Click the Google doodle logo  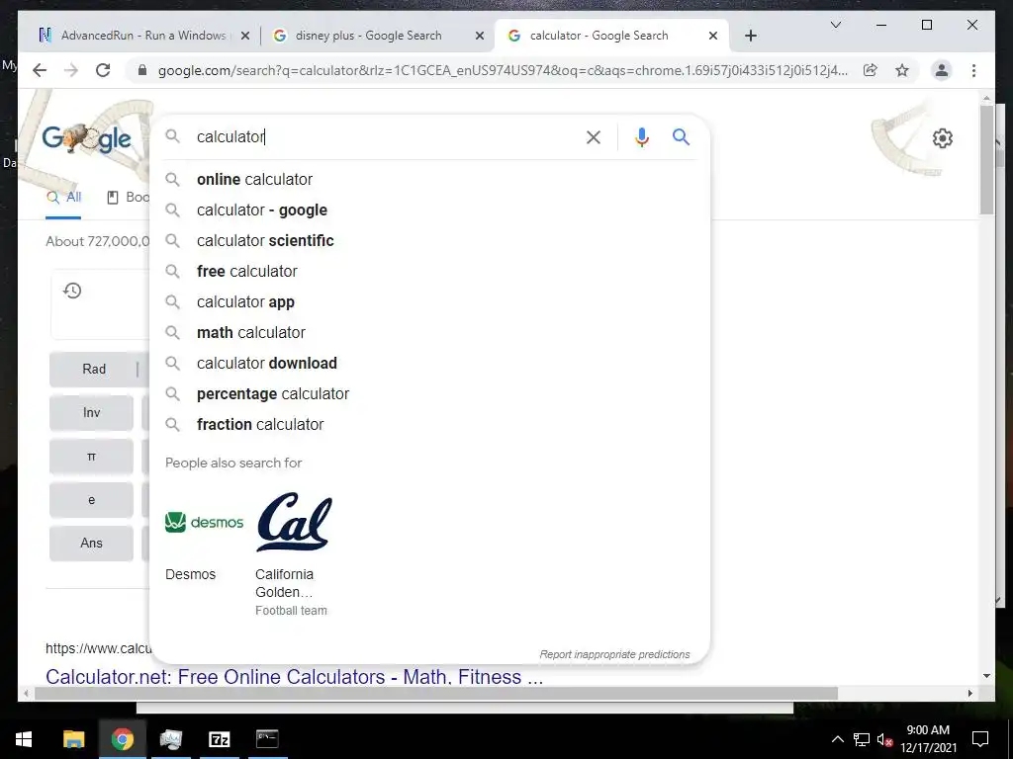tap(87, 138)
